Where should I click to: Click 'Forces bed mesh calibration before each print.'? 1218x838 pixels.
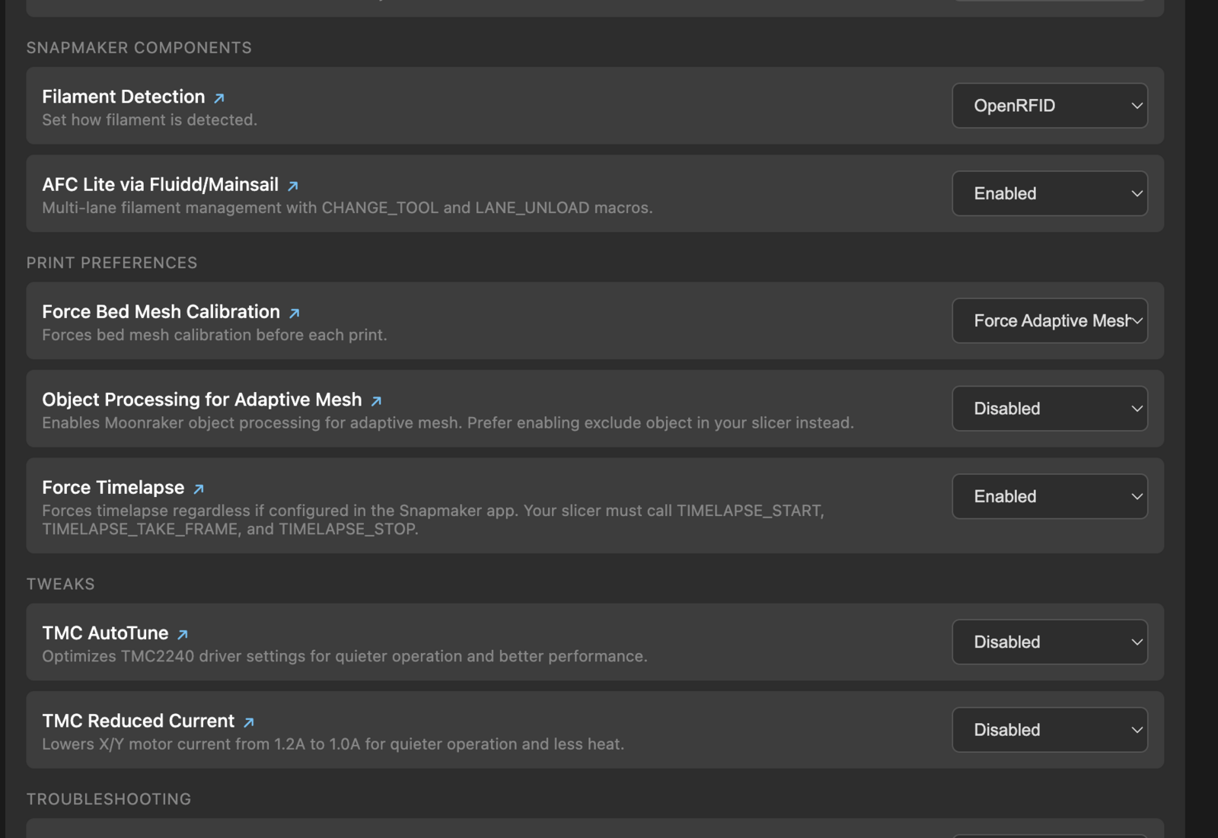pos(215,335)
